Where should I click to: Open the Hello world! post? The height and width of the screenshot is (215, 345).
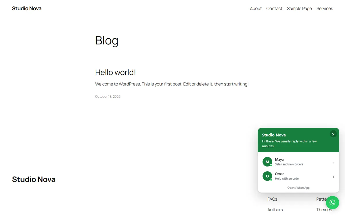(x=115, y=72)
